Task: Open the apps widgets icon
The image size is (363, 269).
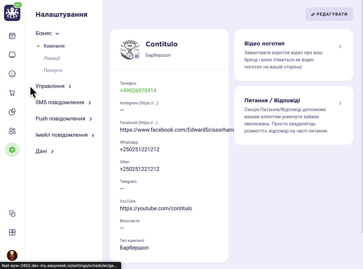Action: tap(12, 232)
